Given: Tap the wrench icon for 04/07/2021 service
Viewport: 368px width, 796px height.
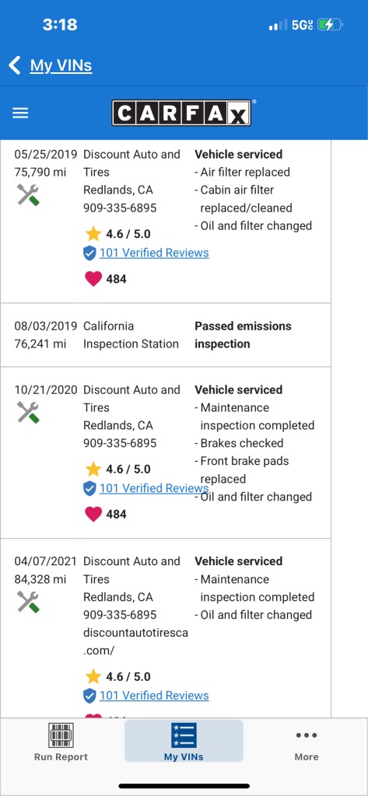Looking at the screenshot, I should pos(28,602).
